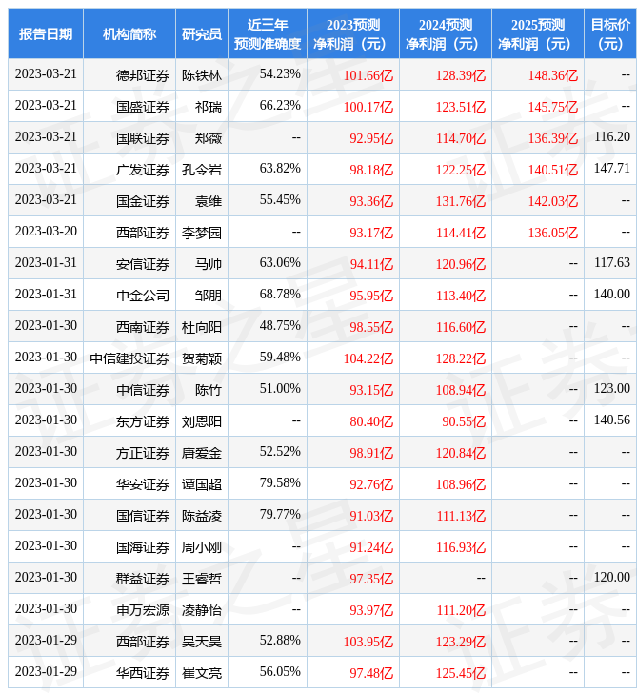
Task: Click the 136.05亿 forecast value
Action: point(553,233)
